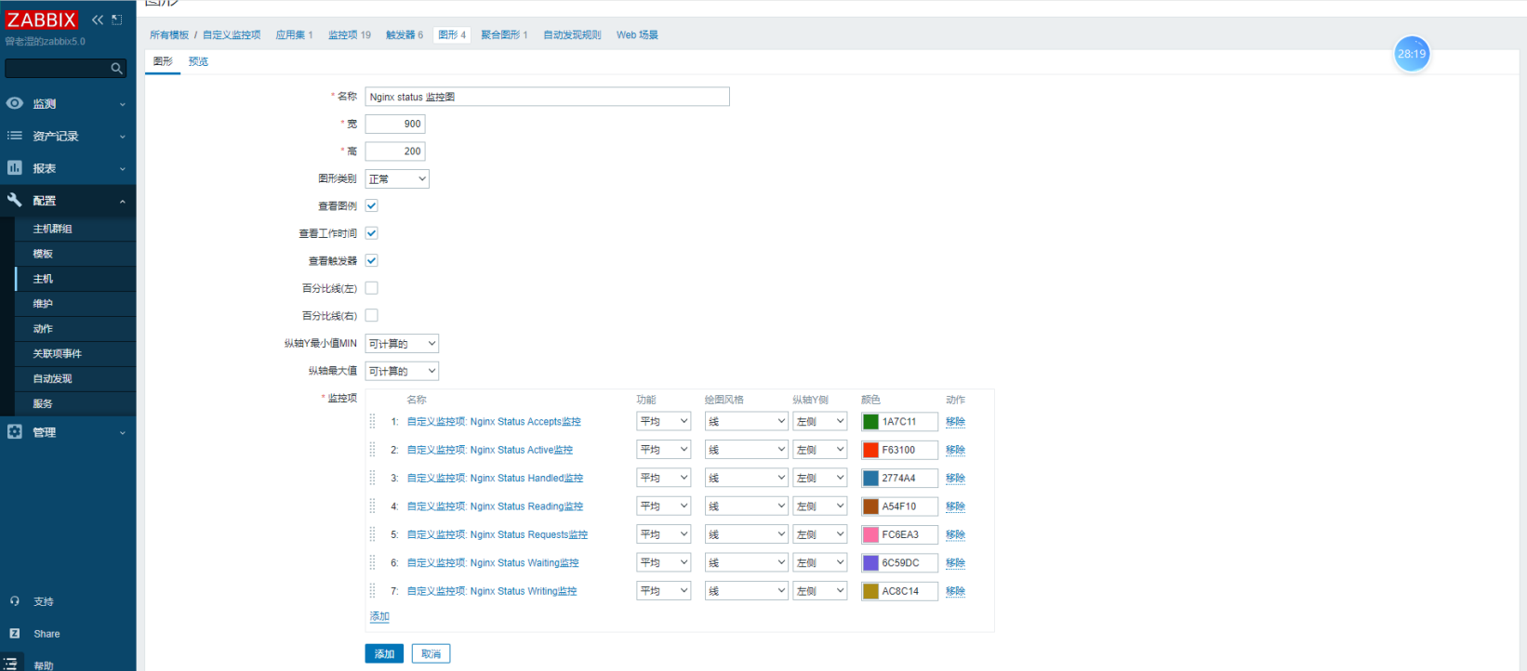This screenshot has width=1527, height=671.
Task: Remove the Nginx Status Waiting item
Action: (x=955, y=563)
